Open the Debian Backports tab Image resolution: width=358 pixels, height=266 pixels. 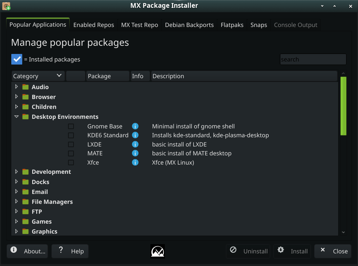click(189, 25)
